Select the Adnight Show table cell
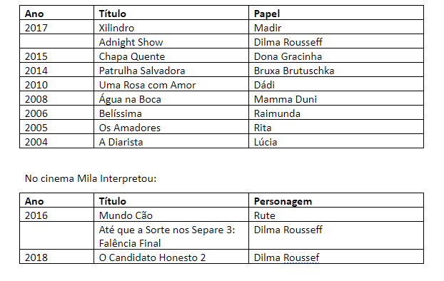Screen dimensions: 444x281 171,41
